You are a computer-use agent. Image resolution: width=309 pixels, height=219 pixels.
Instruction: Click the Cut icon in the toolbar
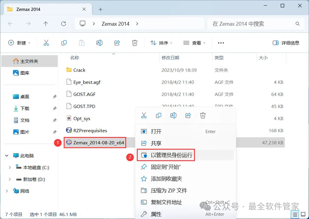[x=46, y=43]
